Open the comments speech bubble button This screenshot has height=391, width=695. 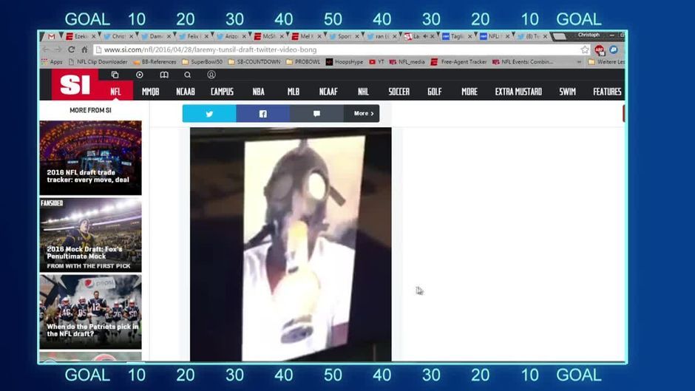point(316,114)
